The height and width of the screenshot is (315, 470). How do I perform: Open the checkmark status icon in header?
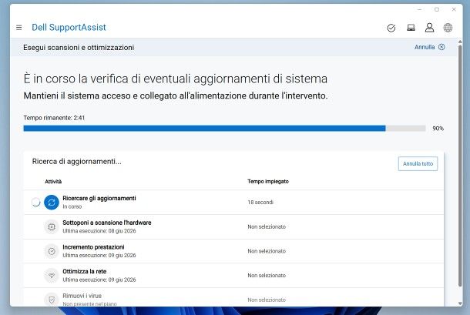[x=391, y=28]
